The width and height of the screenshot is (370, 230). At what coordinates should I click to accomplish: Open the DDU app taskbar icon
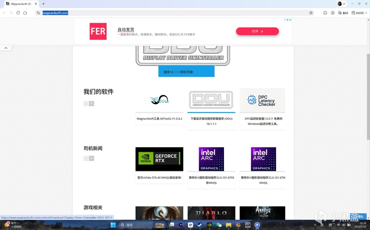248,225
